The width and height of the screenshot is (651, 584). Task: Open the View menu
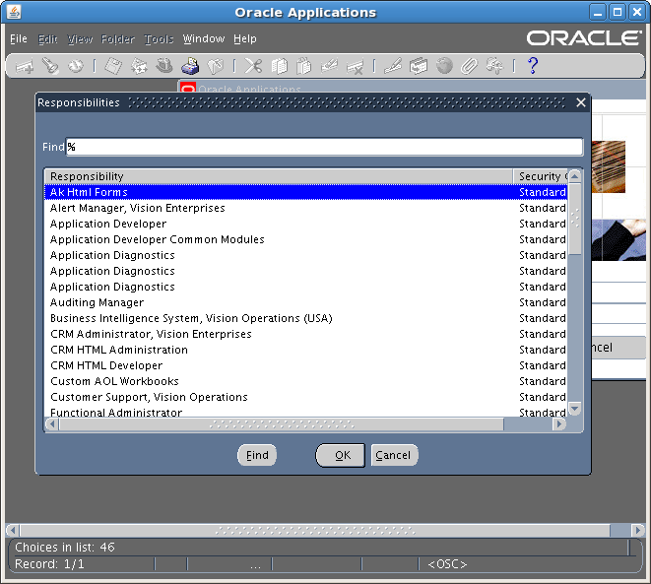[80, 38]
